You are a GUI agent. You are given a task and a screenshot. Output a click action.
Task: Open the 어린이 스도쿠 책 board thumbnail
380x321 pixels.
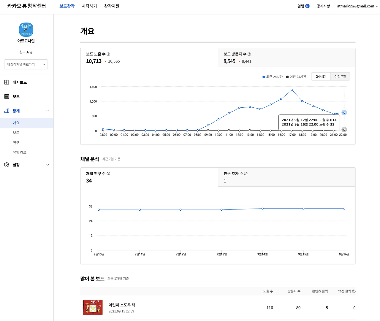click(x=93, y=307)
